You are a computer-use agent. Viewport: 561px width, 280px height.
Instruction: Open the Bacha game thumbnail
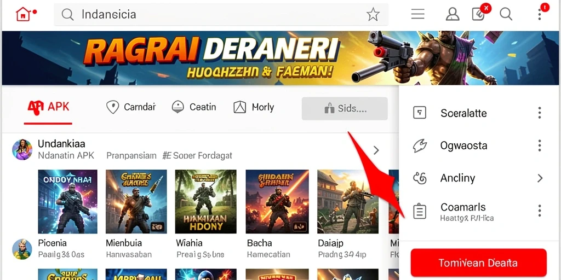[x=277, y=201]
